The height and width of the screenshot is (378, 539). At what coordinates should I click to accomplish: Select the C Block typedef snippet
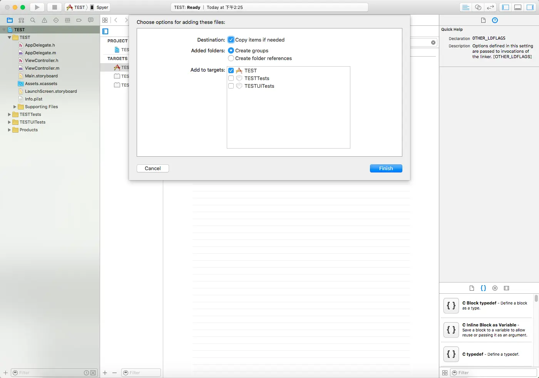tap(487, 306)
